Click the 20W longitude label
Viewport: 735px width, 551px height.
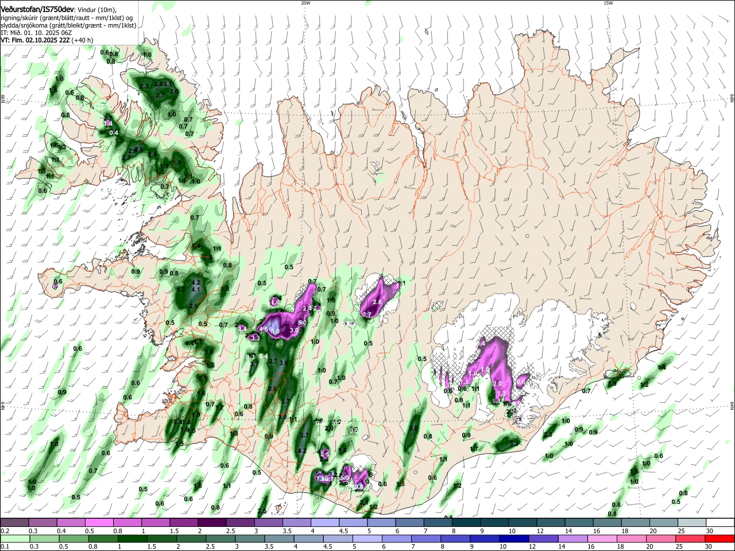[x=305, y=3]
